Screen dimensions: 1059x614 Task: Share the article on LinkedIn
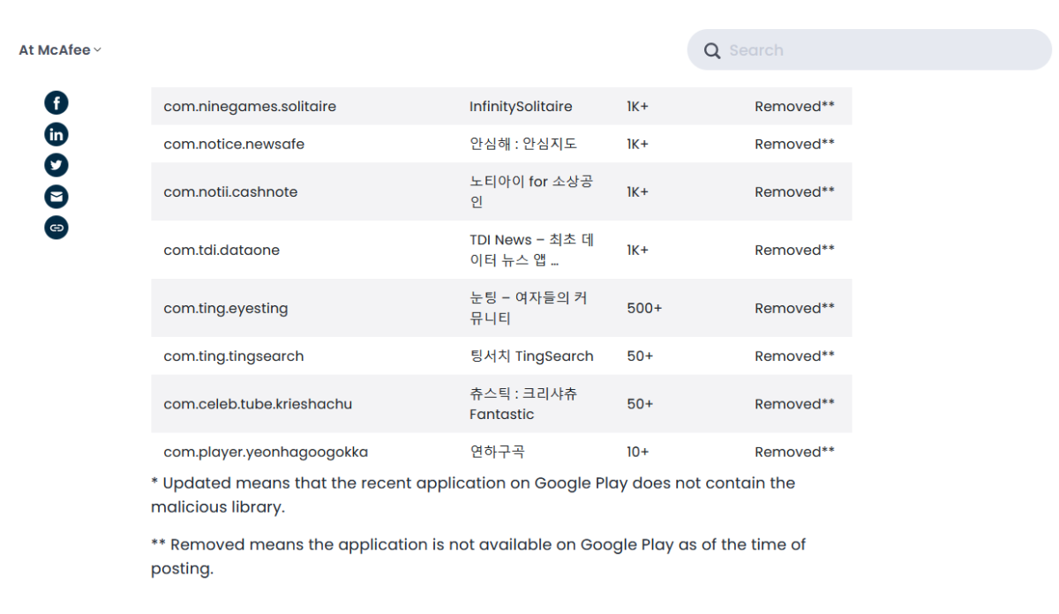(x=56, y=134)
